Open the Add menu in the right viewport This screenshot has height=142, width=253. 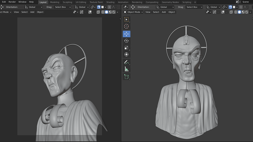click(164, 12)
